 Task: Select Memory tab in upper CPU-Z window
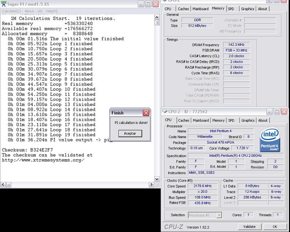pyautogui.click(x=218, y=8)
